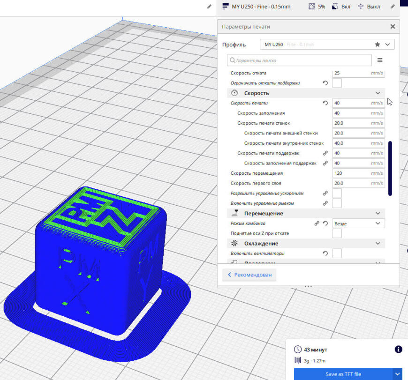The width and height of the screenshot is (408, 380).
Task: Collapse the Перемещение section
Action: point(378,213)
